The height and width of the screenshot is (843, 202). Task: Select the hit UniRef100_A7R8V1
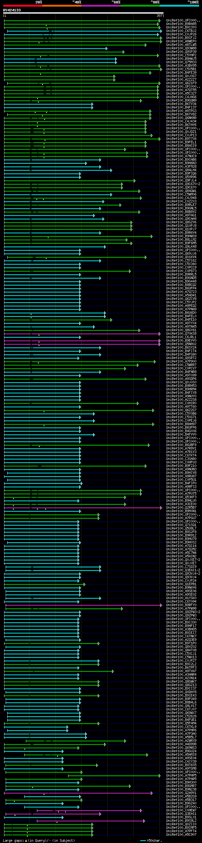coord(181,449)
